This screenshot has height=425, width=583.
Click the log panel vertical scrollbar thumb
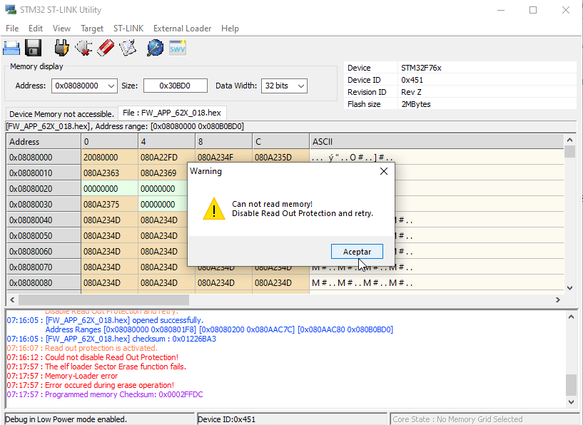click(x=571, y=385)
